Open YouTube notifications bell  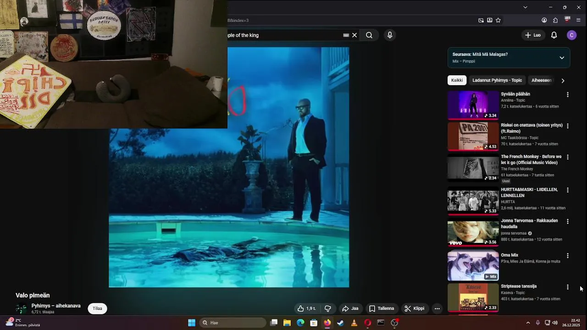click(x=554, y=35)
